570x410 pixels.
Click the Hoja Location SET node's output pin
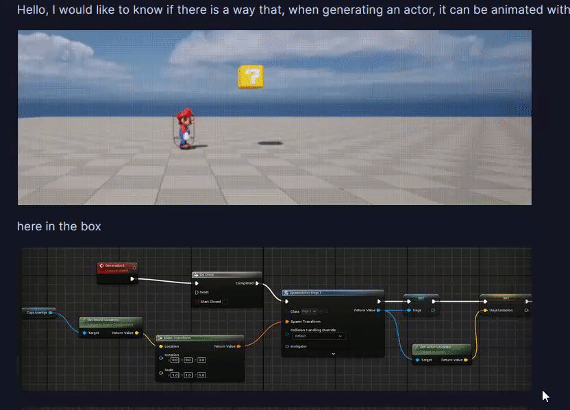(526, 311)
